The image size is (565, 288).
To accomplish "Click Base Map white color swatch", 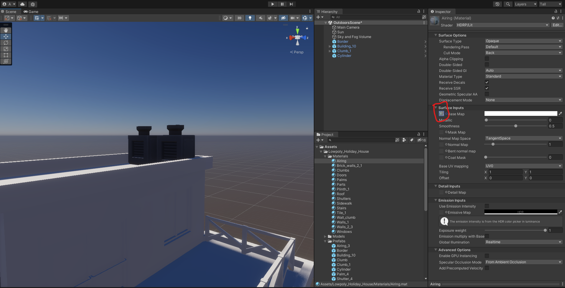I will coord(521,113).
